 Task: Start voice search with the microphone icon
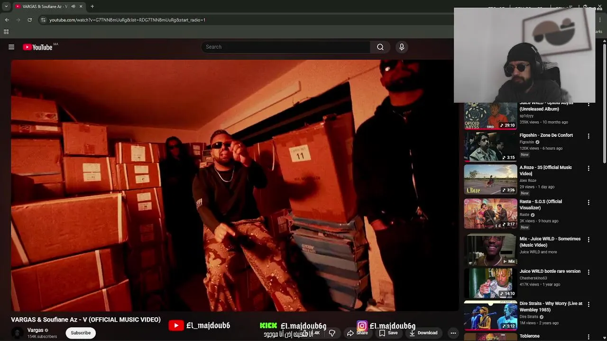pos(402,47)
